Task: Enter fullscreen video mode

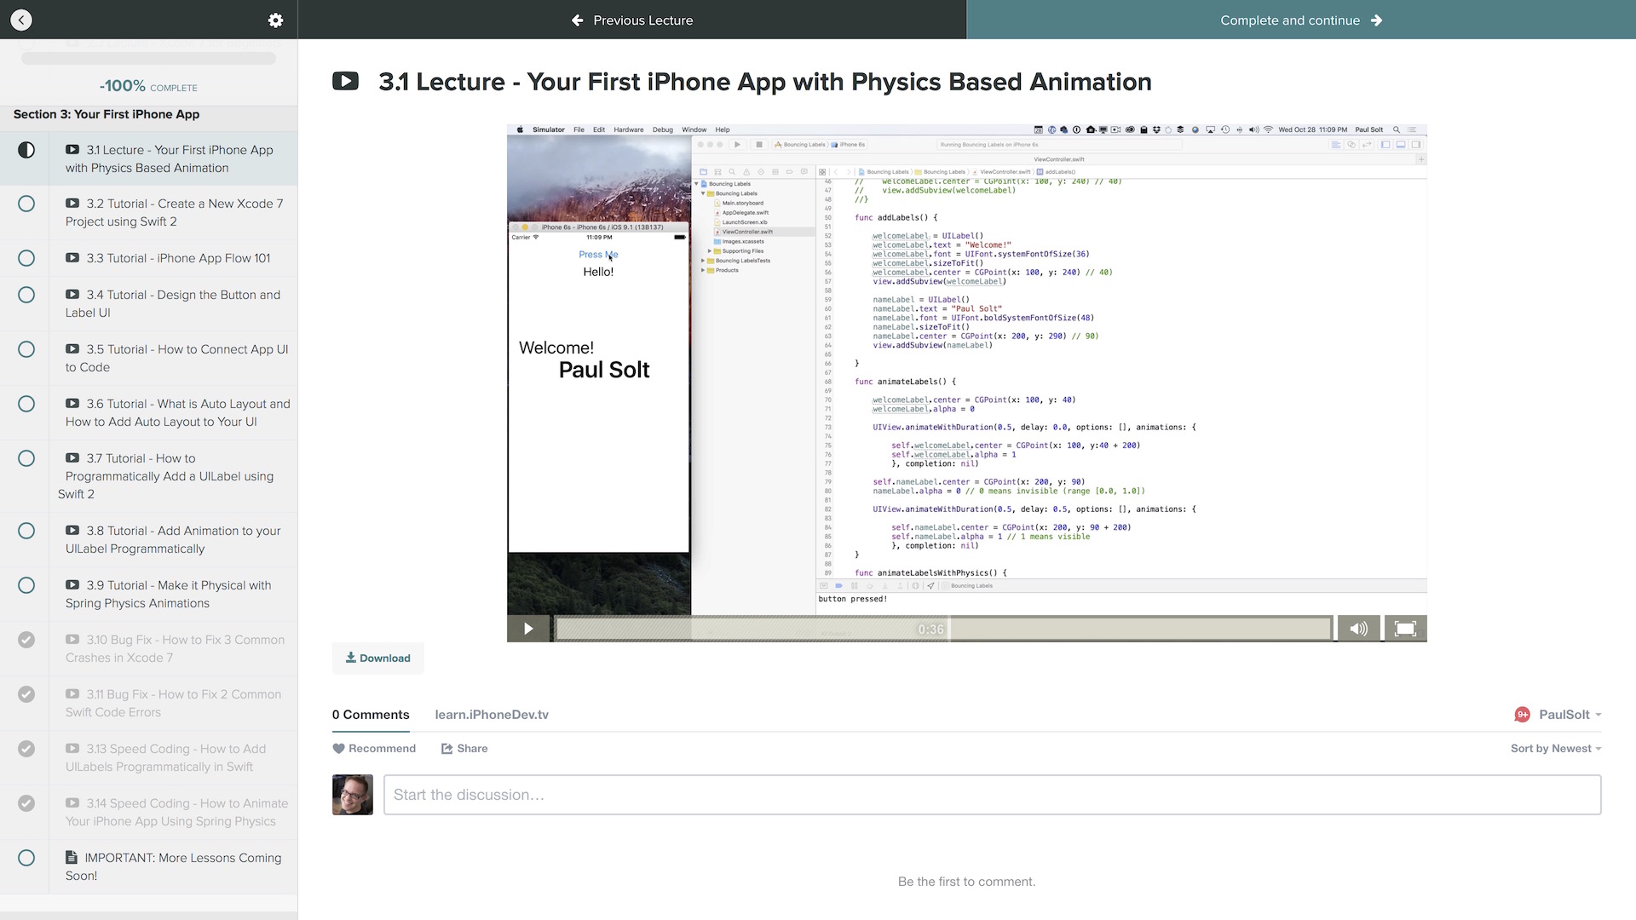Action: point(1405,629)
